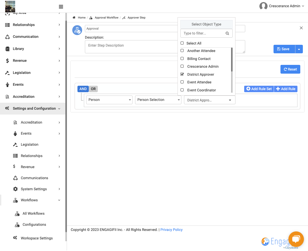Expand the Relationships menu chevron
The height and width of the screenshot is (251, 308).
[59, 25]
